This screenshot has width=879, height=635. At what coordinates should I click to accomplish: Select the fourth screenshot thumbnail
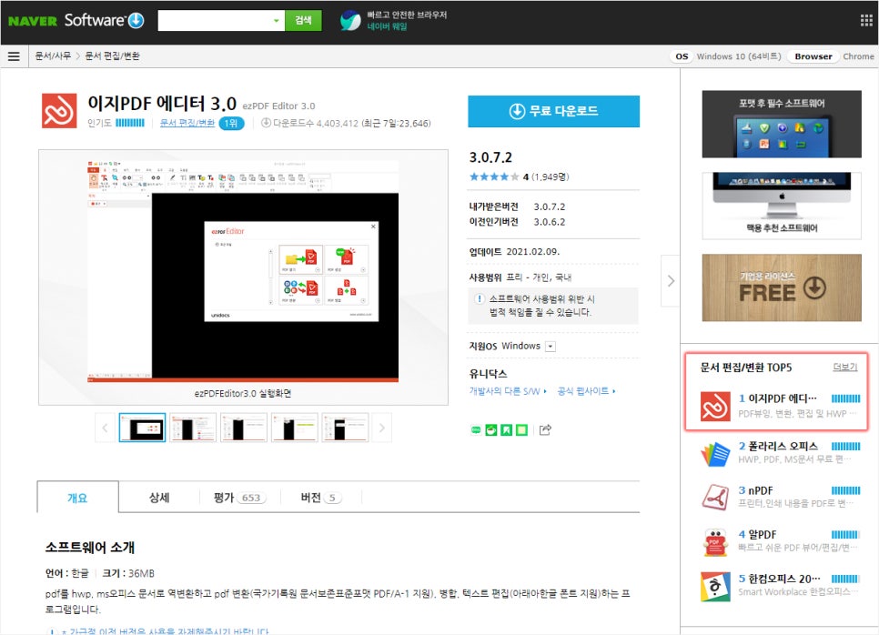click(294, 428)
